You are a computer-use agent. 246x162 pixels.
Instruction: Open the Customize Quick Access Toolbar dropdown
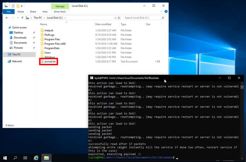pyautogui.click(x=22, y=6)
